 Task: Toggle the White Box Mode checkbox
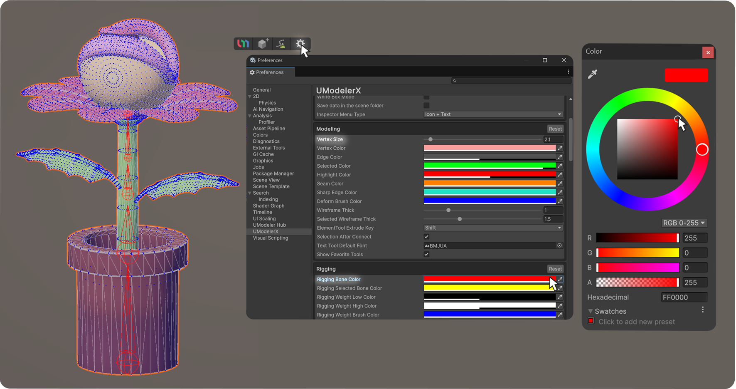pyautogui.click(x=426, y=97)
